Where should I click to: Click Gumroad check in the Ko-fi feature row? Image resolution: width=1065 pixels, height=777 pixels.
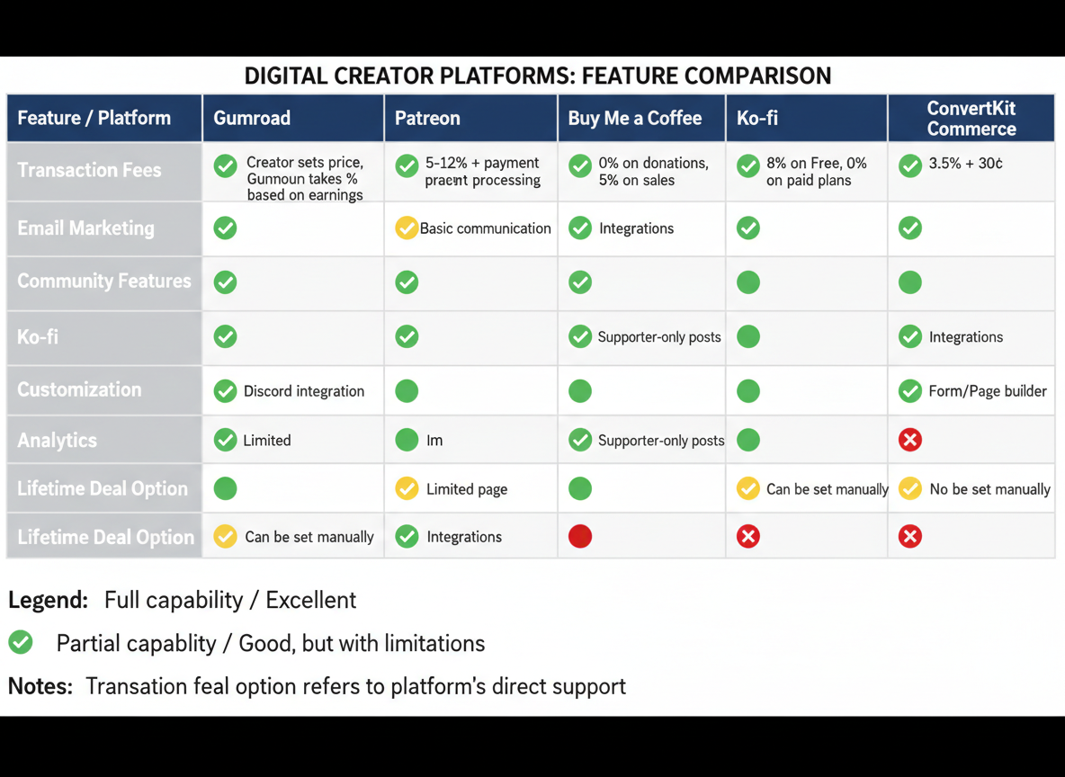(x=225, y=336)
